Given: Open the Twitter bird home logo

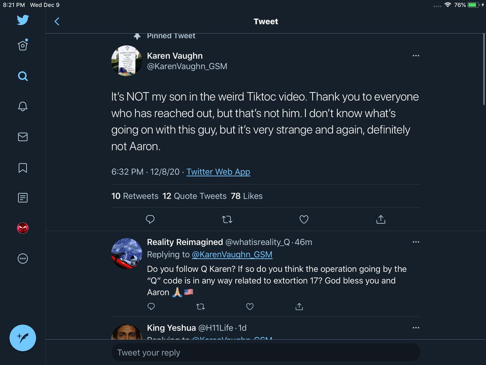Looking at the screenshot, I should (23, 20).
